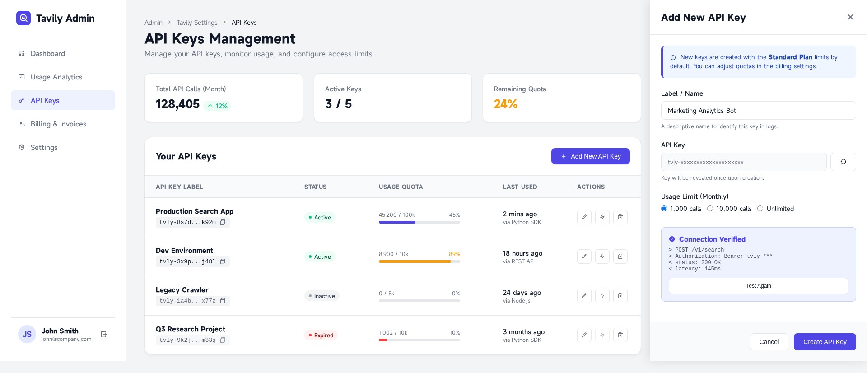Delete the Legacy Crawler API key
Screen dimensions: 867x373
[x=620, y=296]
